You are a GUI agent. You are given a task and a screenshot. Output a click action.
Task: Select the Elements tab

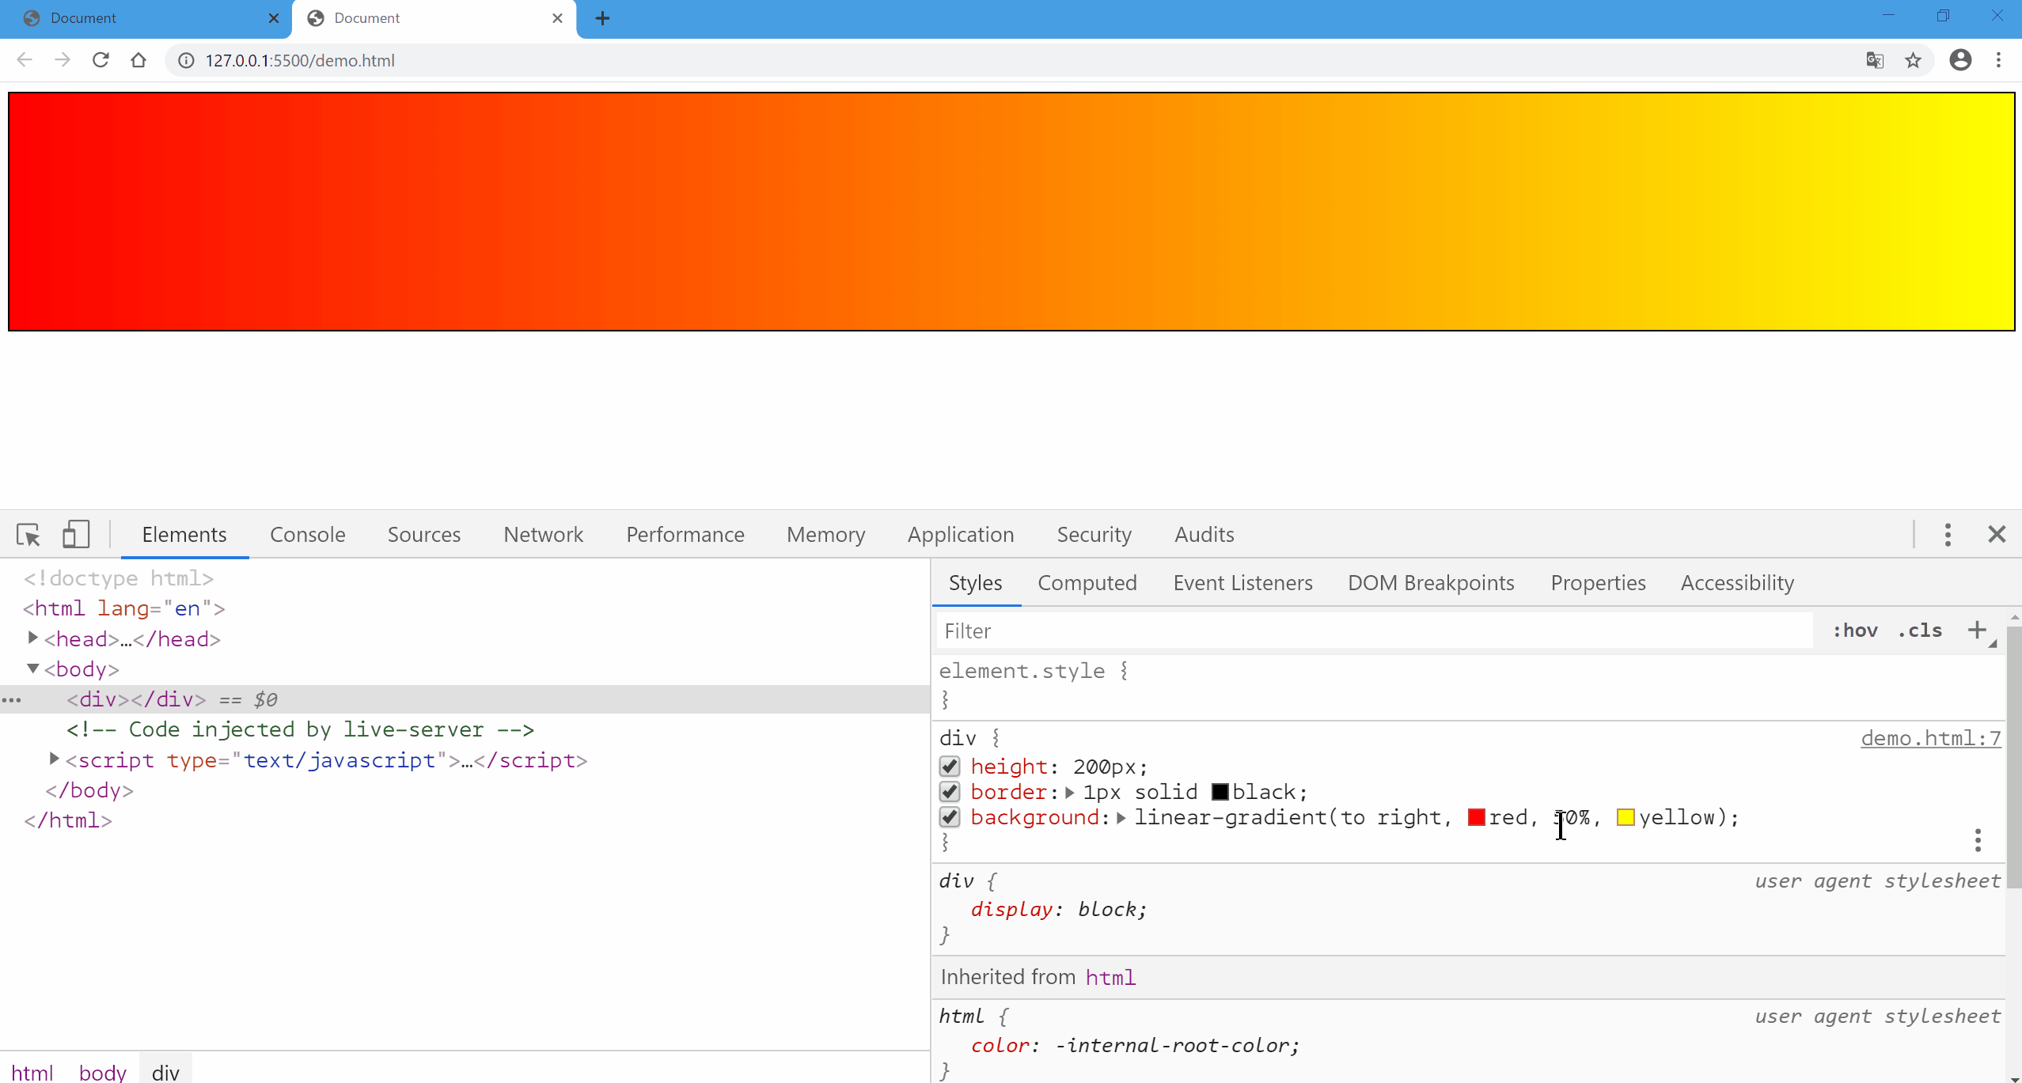(x=184, y=535)
